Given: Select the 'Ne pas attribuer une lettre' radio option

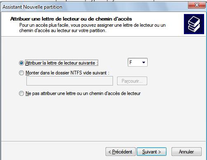Looking at the screenshot, I should [x=21, y=93].
